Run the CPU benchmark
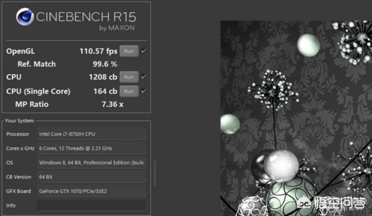Viewport: 372px width, 216px height. click(x=129, y=77)
